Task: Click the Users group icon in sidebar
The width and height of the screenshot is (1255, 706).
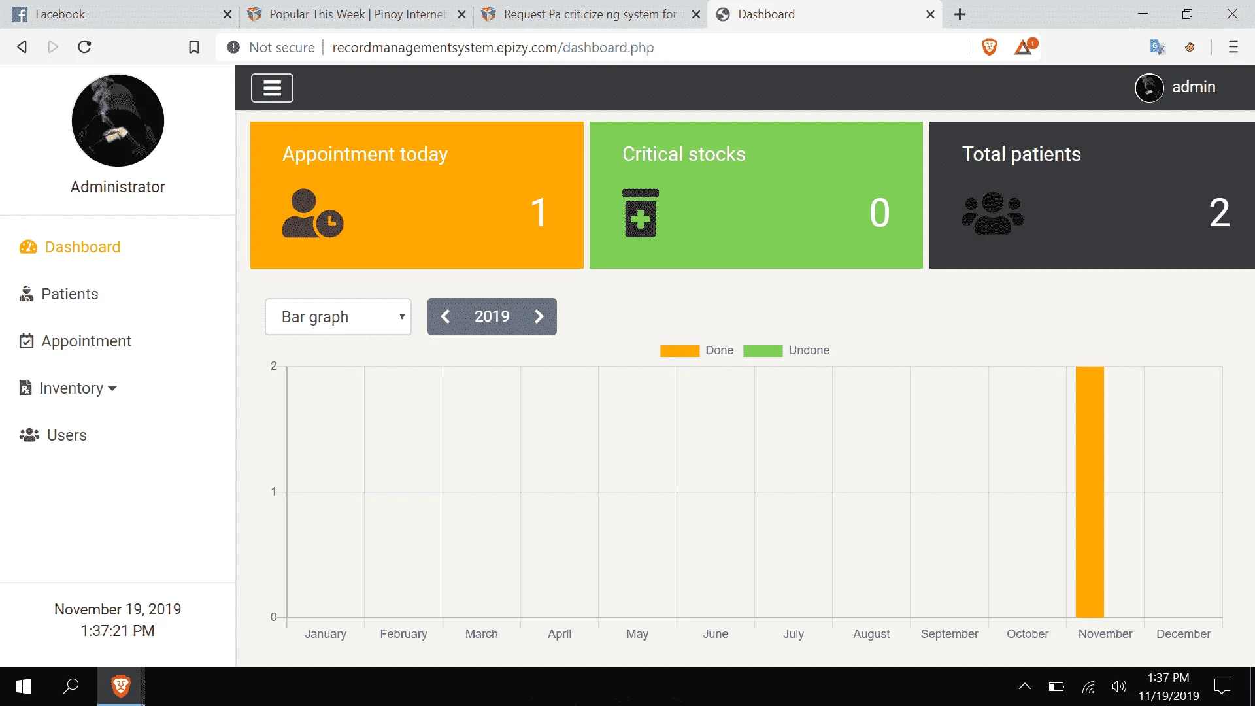Action: pyautogui.click(x=29, y=435)
